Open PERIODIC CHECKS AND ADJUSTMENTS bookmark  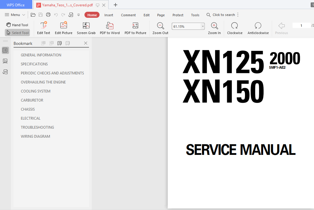coord(52,73)
